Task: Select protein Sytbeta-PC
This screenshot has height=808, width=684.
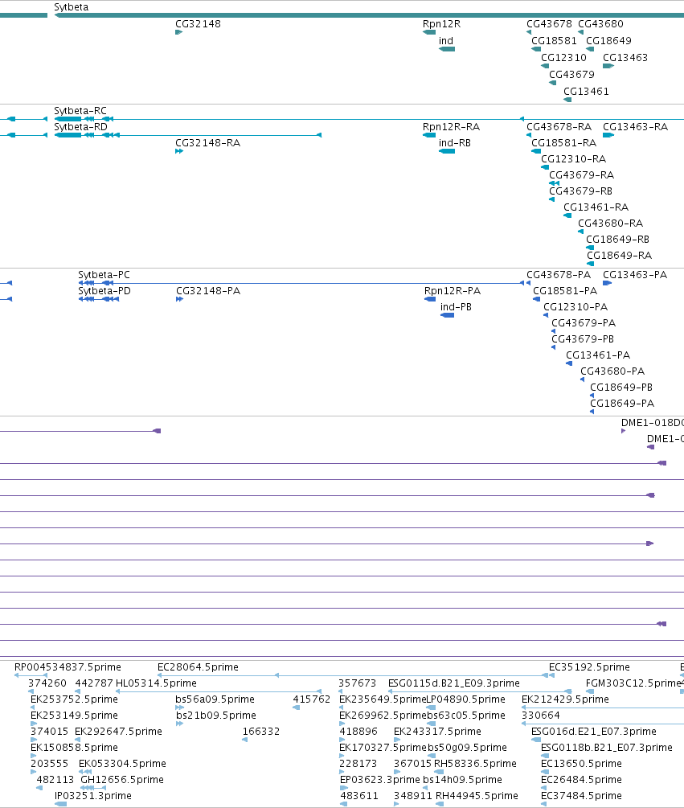Action: click(x=104, y=275)
